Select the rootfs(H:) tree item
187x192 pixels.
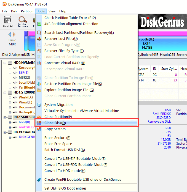[x=26, y=127]
